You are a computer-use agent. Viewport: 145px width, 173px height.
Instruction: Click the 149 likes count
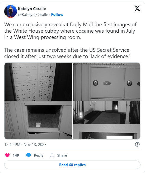[x=16, y=155]
